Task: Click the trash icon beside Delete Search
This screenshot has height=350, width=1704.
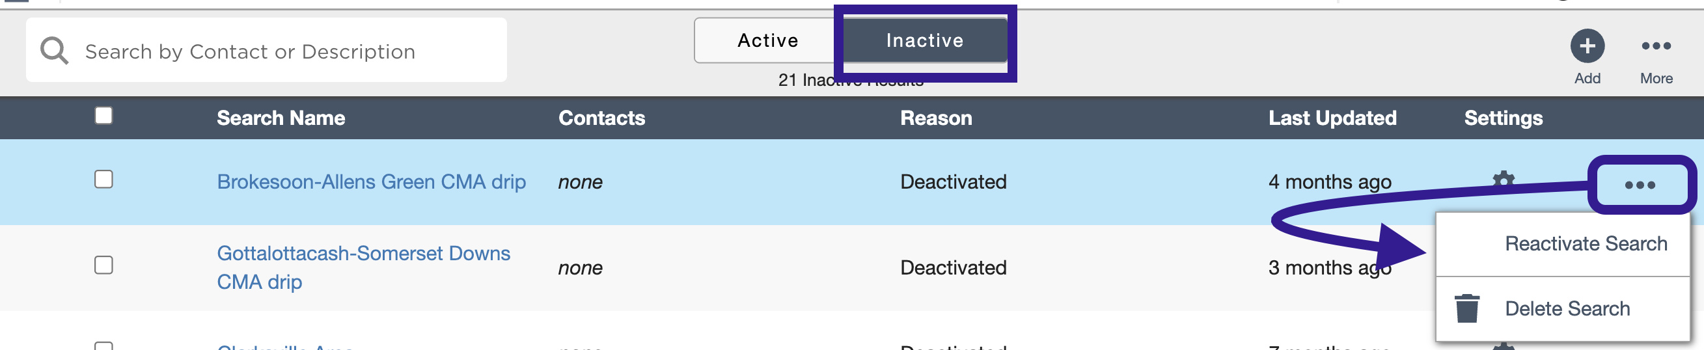Action: [1466, 308]
